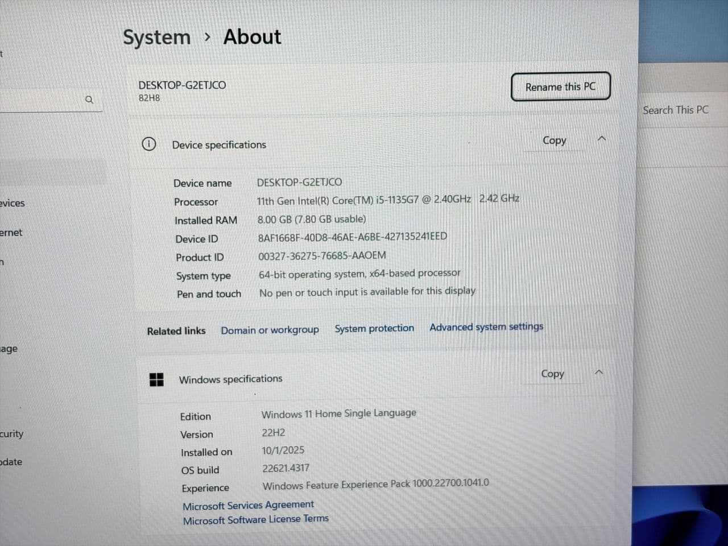The image size is (728, 546).
Task: Click the Processor label
Action: click(196, 202)
